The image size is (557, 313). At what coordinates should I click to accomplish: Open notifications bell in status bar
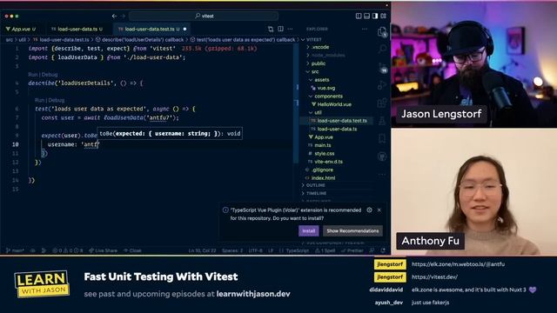click(x=383, y=250)
